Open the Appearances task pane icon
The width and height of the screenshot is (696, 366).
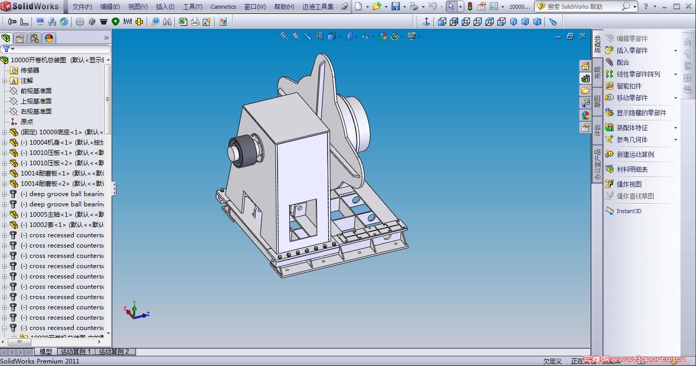585,115
